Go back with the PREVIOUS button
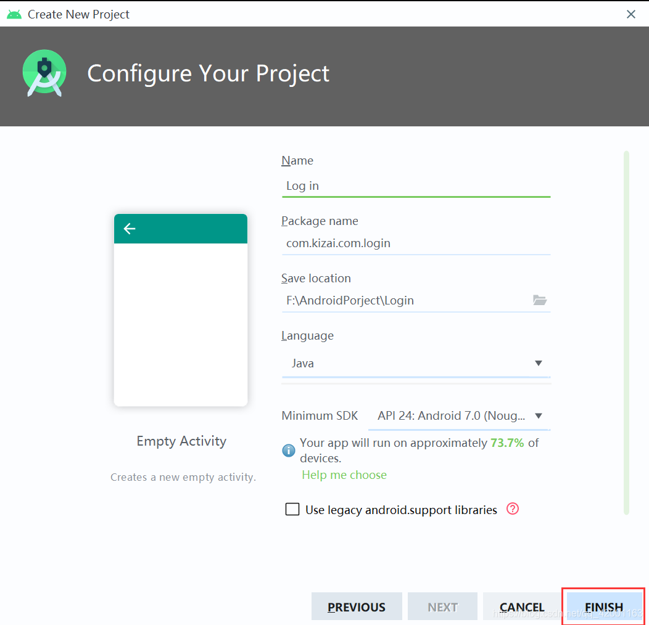Image resolution: width=649 pixels, height=625 pixels. (x=357, y=607)
